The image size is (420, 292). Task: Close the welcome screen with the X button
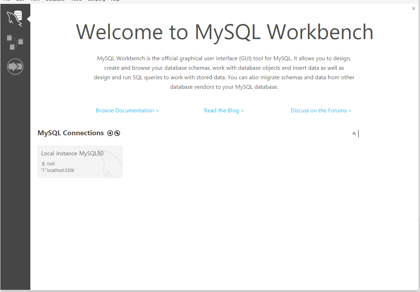point(413,8)
